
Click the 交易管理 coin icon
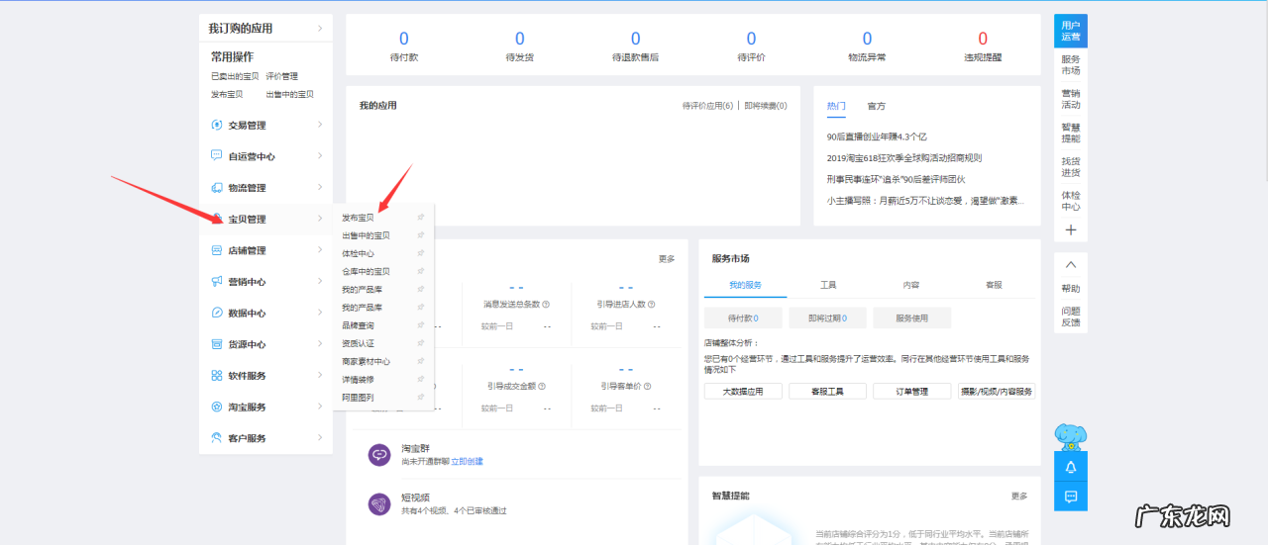(x=218, y=125)
